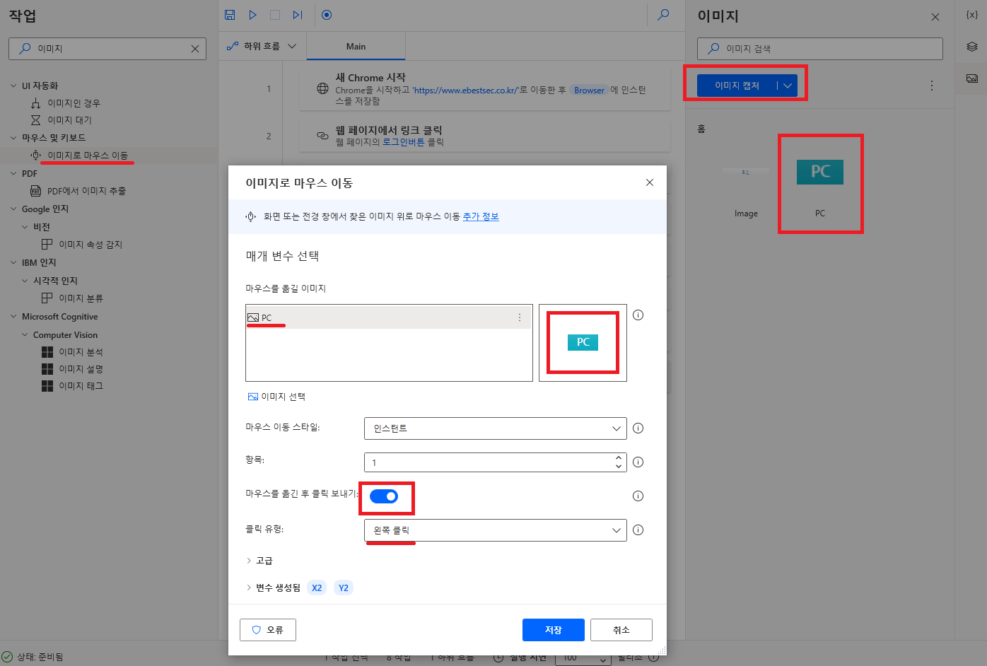987x666 pixels.
Task: Run the next action using the step icon
Action: click(298, 15)
